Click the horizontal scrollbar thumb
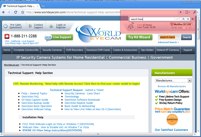Viewport: 201px width, 137px height. point(98,134)
